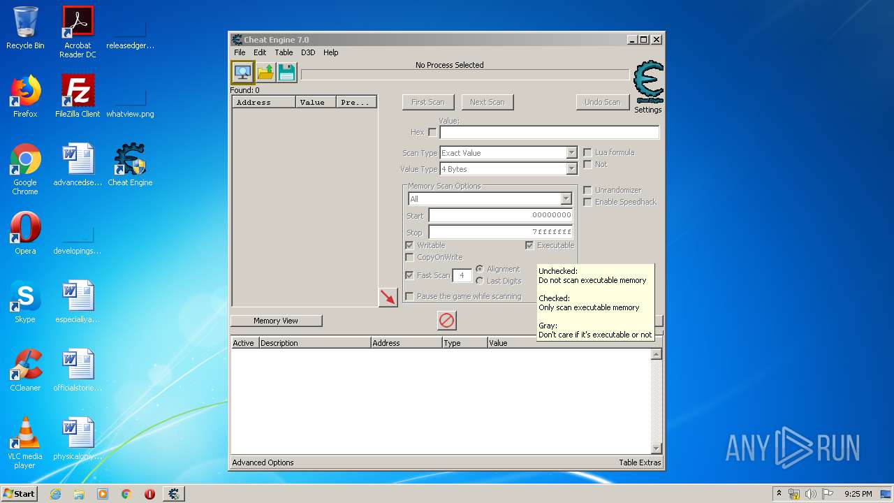Select the Last Digits radio button

tap(480, 281)
